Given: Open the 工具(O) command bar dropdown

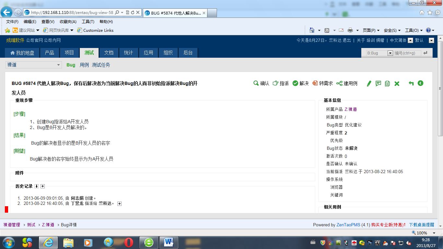Looking at the screenshot, I should [414, 30].
